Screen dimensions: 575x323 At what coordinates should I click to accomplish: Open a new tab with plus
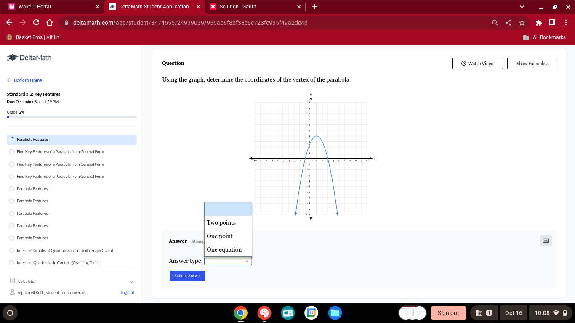click(315, 7)
